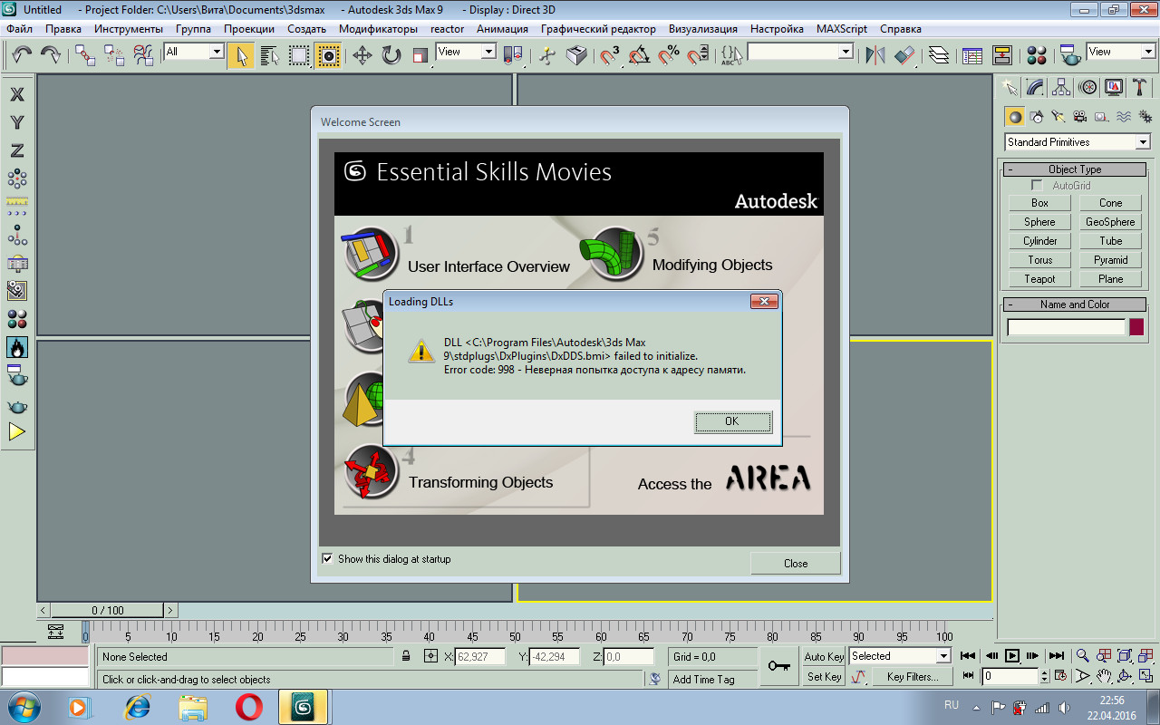1160x725 pixels.
Task: Click the Restrict to X axis icon
Action: click(x=17, y=94)
